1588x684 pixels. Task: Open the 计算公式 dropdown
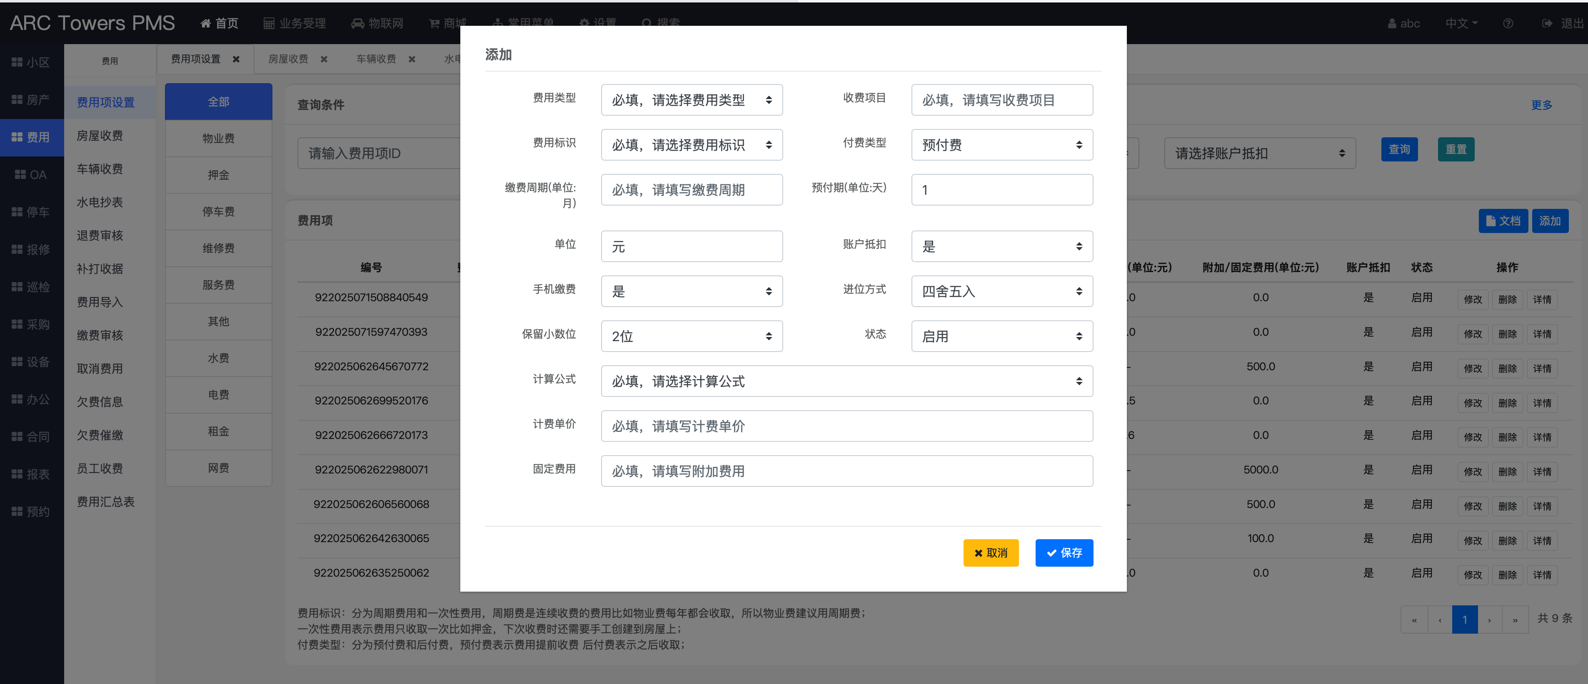(846, 381)
